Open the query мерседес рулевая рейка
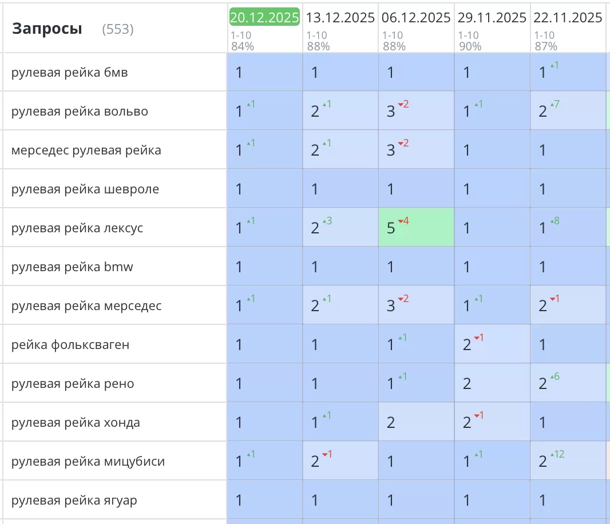Image resolution: width=610 pixels, height=524 pixels. [86, 150]
